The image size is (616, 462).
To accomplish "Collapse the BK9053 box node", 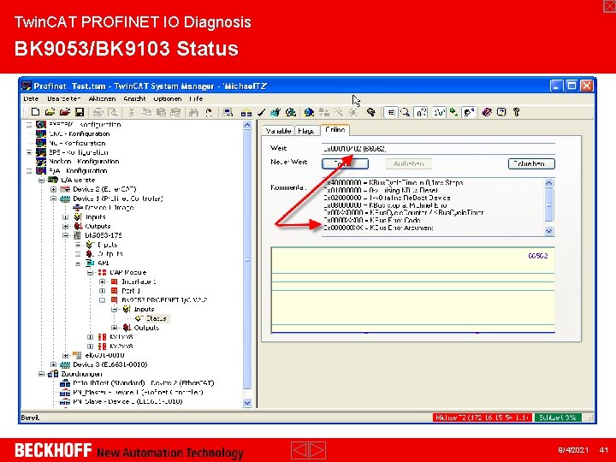I will pyautogui.click(x=66, y=235).
